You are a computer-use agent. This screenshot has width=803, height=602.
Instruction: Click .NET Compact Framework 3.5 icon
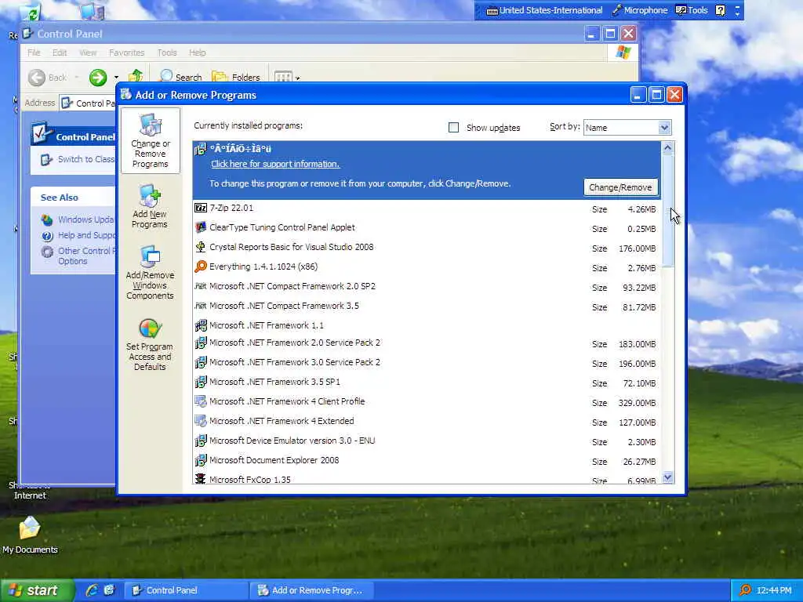[x=201, y=306]
